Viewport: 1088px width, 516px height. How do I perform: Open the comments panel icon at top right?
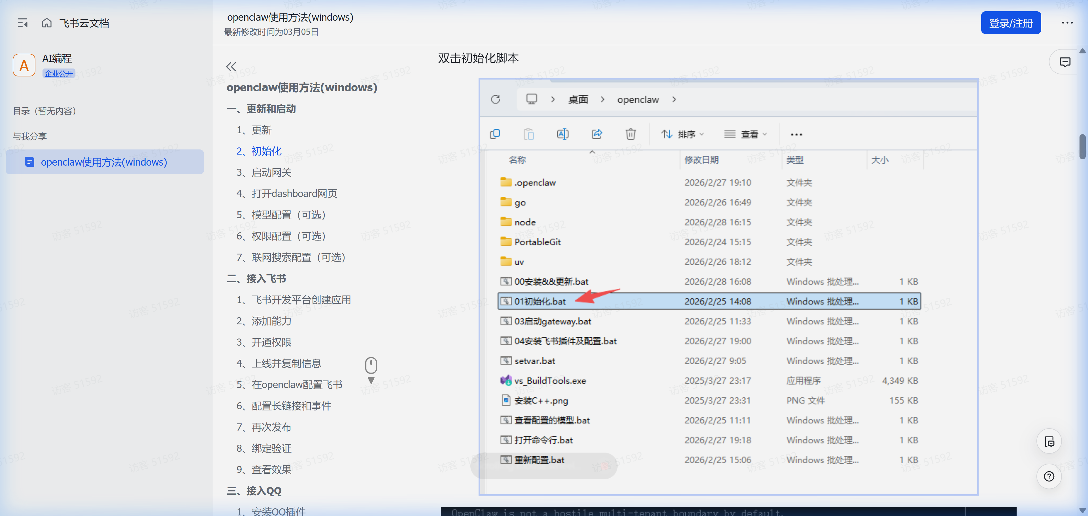1065,63
